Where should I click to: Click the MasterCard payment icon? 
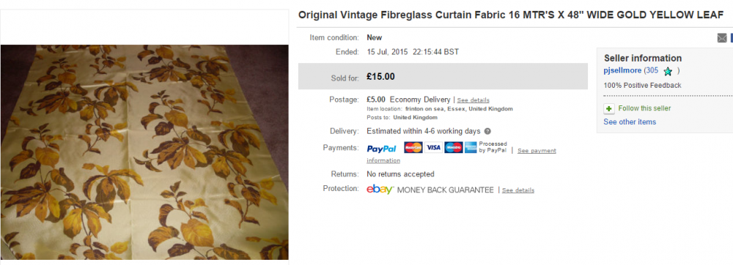click(413, 147)
